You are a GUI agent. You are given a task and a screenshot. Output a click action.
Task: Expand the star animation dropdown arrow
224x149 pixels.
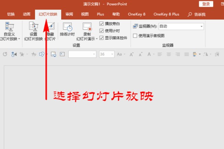point(27,54)
